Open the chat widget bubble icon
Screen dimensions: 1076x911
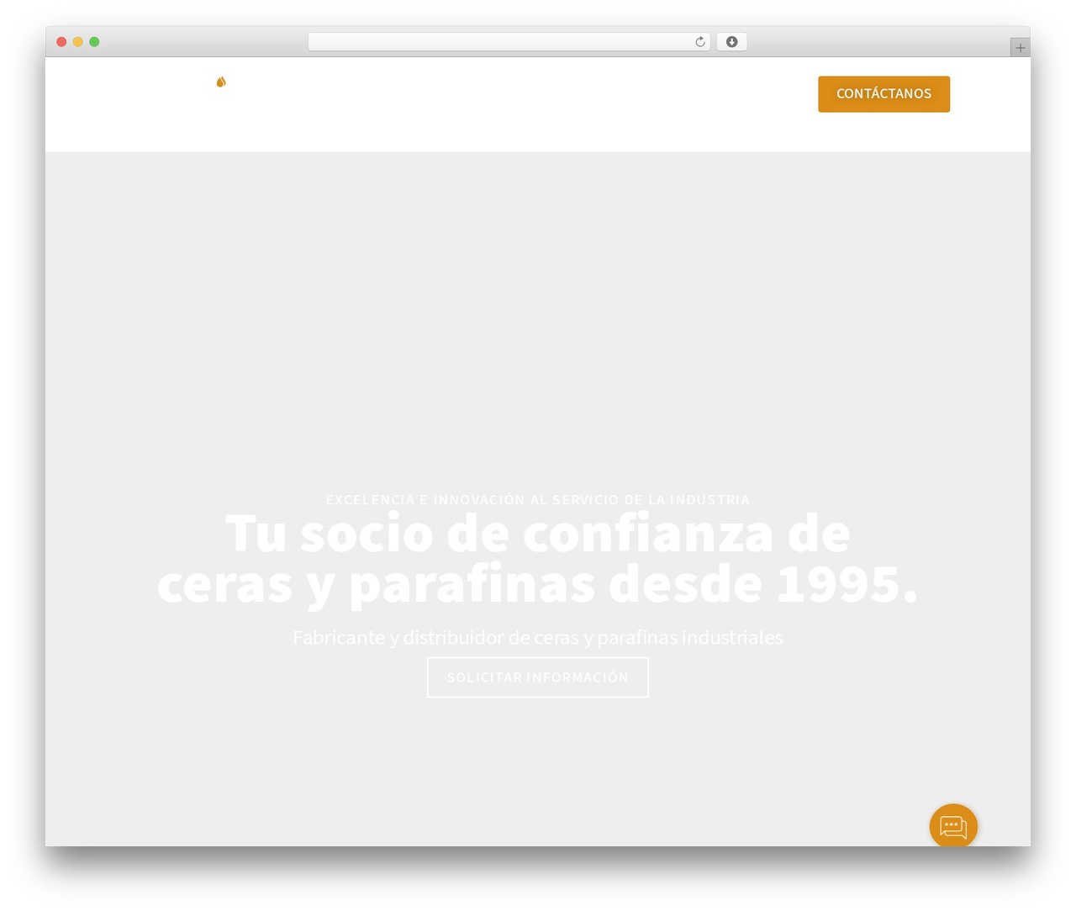tap(953, 827)
